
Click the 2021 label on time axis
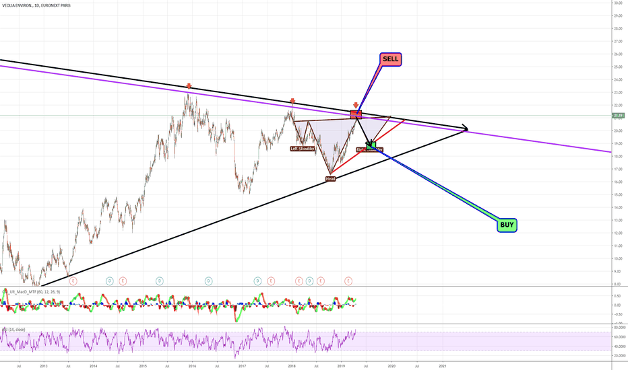(443, 366)
